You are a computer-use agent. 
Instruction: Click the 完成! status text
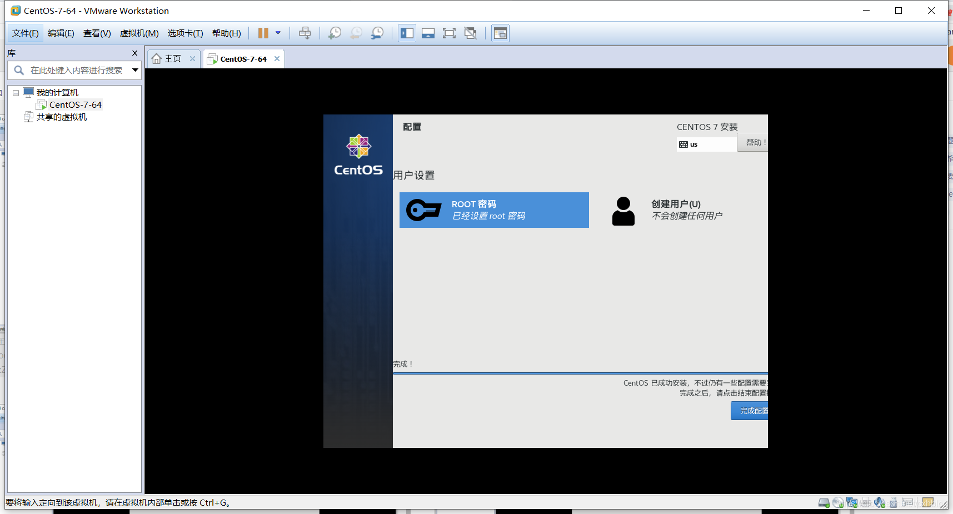click(403, 364)
